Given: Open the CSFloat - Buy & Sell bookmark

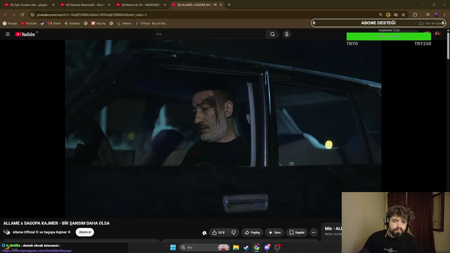Looking at the screenshot, I should point(151,24).
